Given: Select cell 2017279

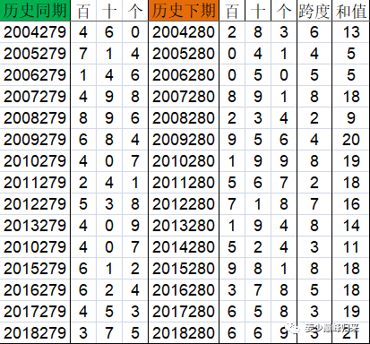Looking at the screenshot, I should click(x=35, y=312).
